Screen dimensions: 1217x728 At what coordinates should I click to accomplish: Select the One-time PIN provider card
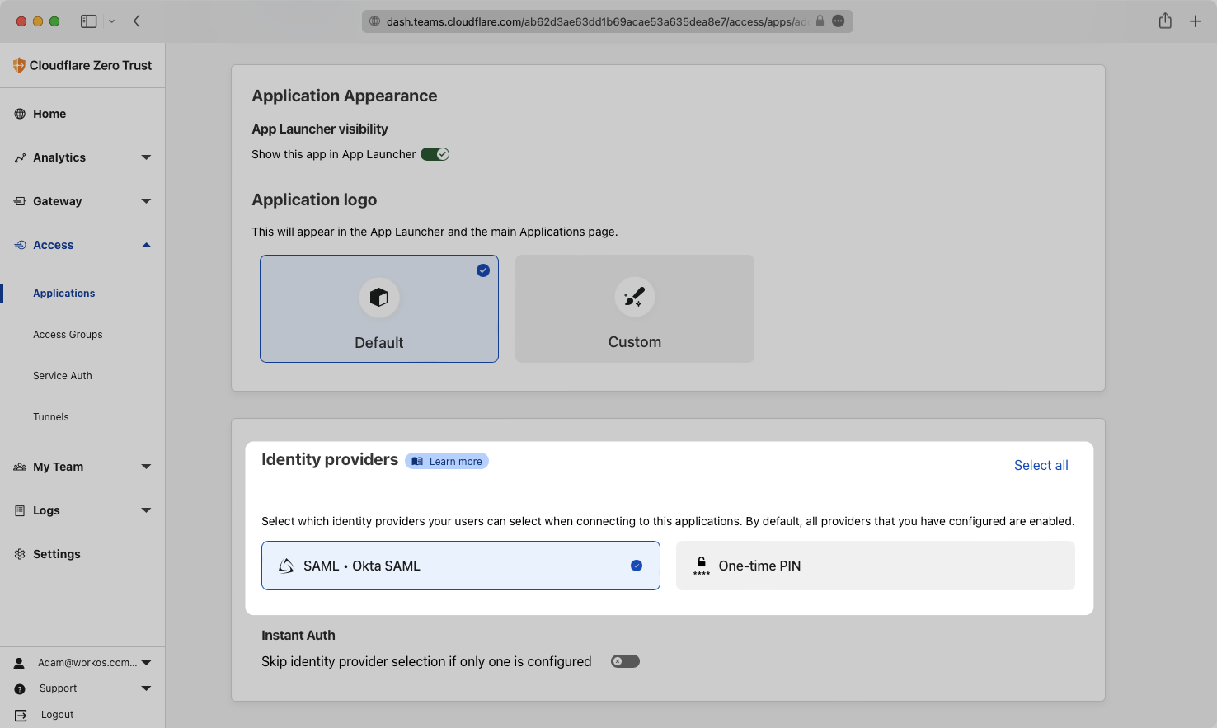coord(875,566)
